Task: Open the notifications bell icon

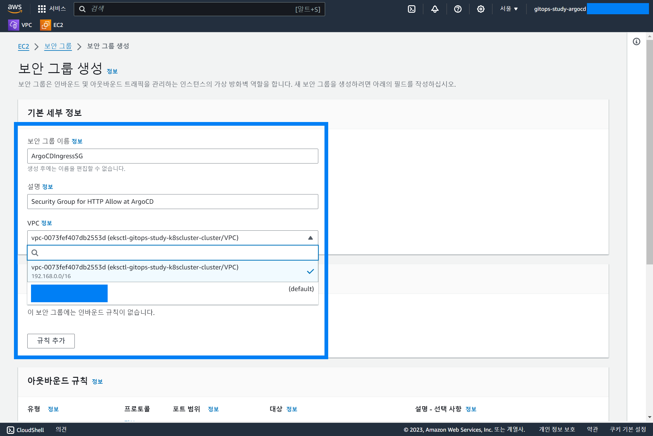Action: pyautogui.click(x=435, y=9)
